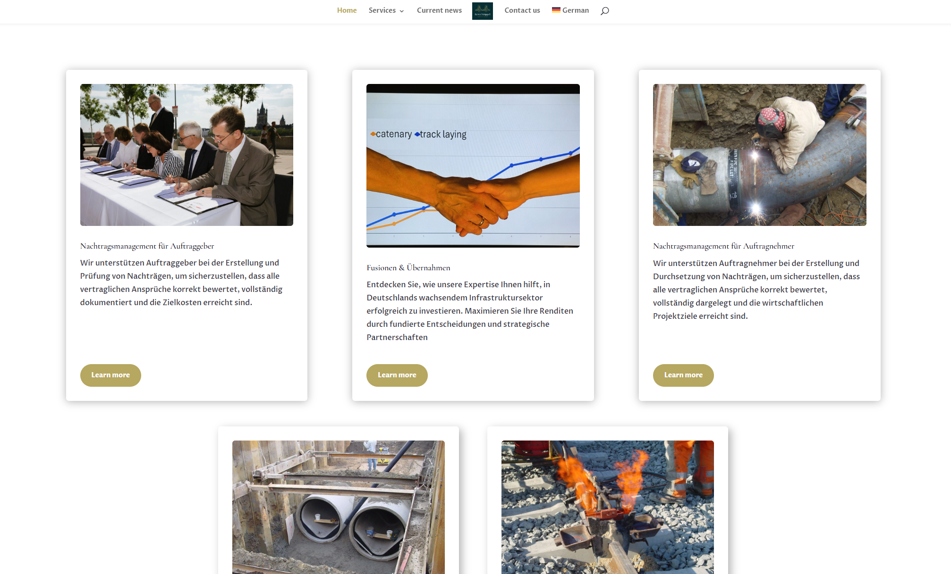Click Learn more under Nachtragsmanagement für Auftraggeber
This screenshot has width=951, height=574.
point(110,375)
